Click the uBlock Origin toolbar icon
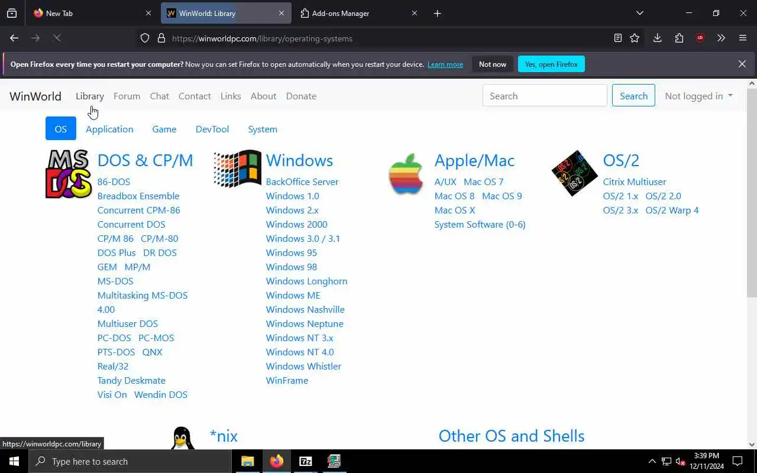Viewport: 757px width, 473px height. coord(700,38)
